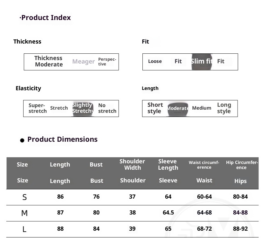262x238 pixels.
Task: Choose the Super-stretch elasticity option
Action: click(38, 108)
